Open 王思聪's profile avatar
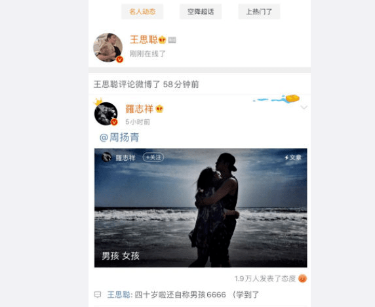375x307 pixels. tap(108, 47)
